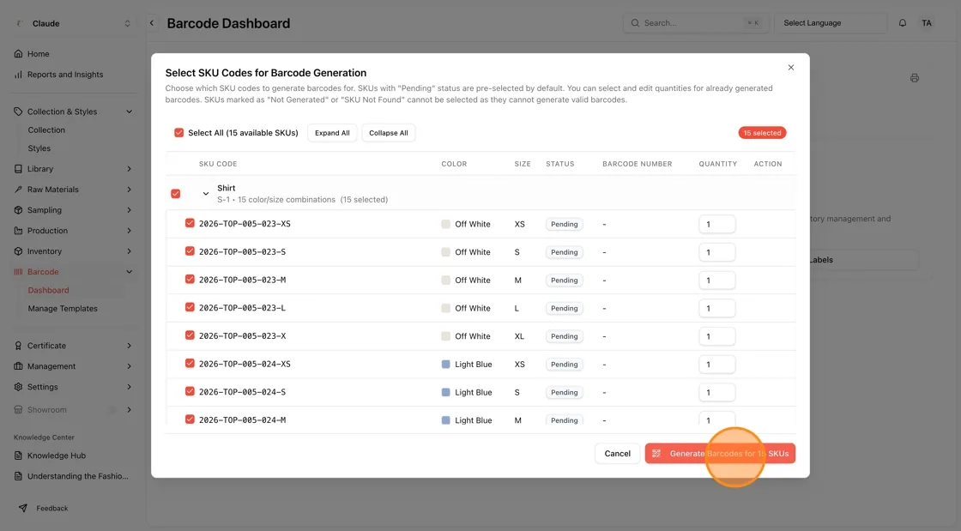Click the Light Blue swatch in 024-S row
The image size is (961, 531).
445,393
